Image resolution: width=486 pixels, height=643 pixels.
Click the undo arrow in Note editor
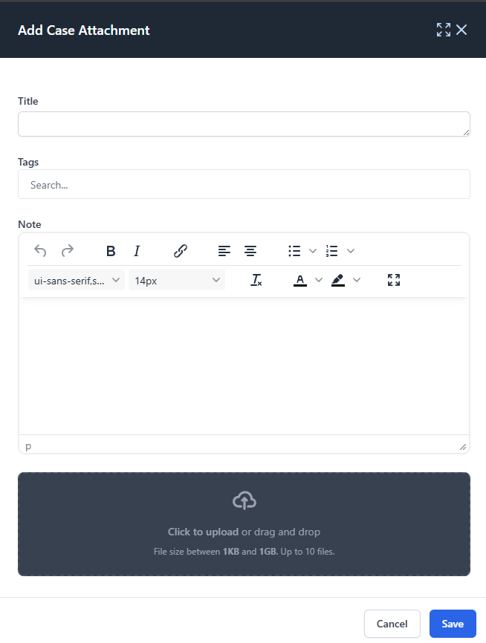click(x=40, y=250)
